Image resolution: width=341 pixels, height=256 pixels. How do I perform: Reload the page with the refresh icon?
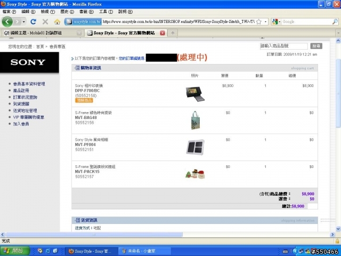pyautogui.click(x=33, y=21)
